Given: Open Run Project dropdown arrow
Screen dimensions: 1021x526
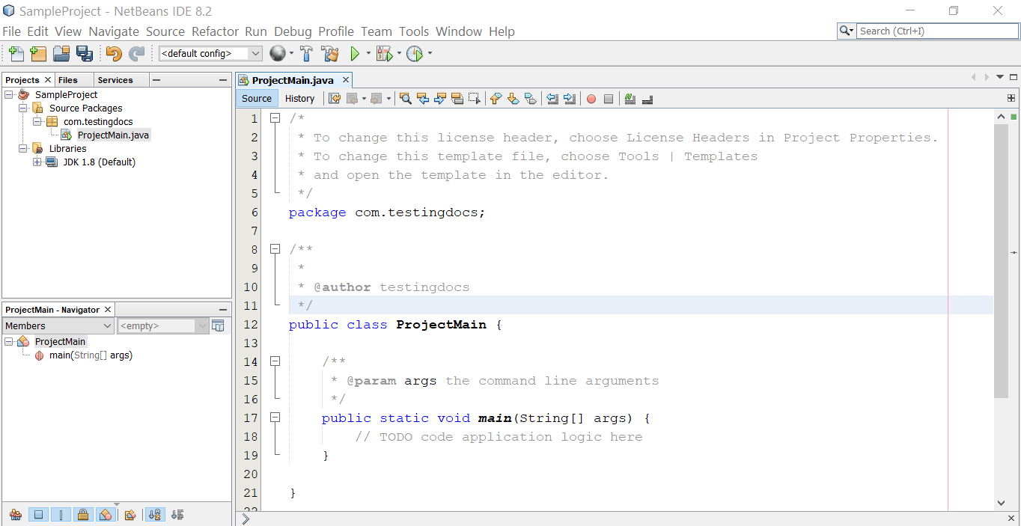Looking at the screenshot, I should pos(368,54).
